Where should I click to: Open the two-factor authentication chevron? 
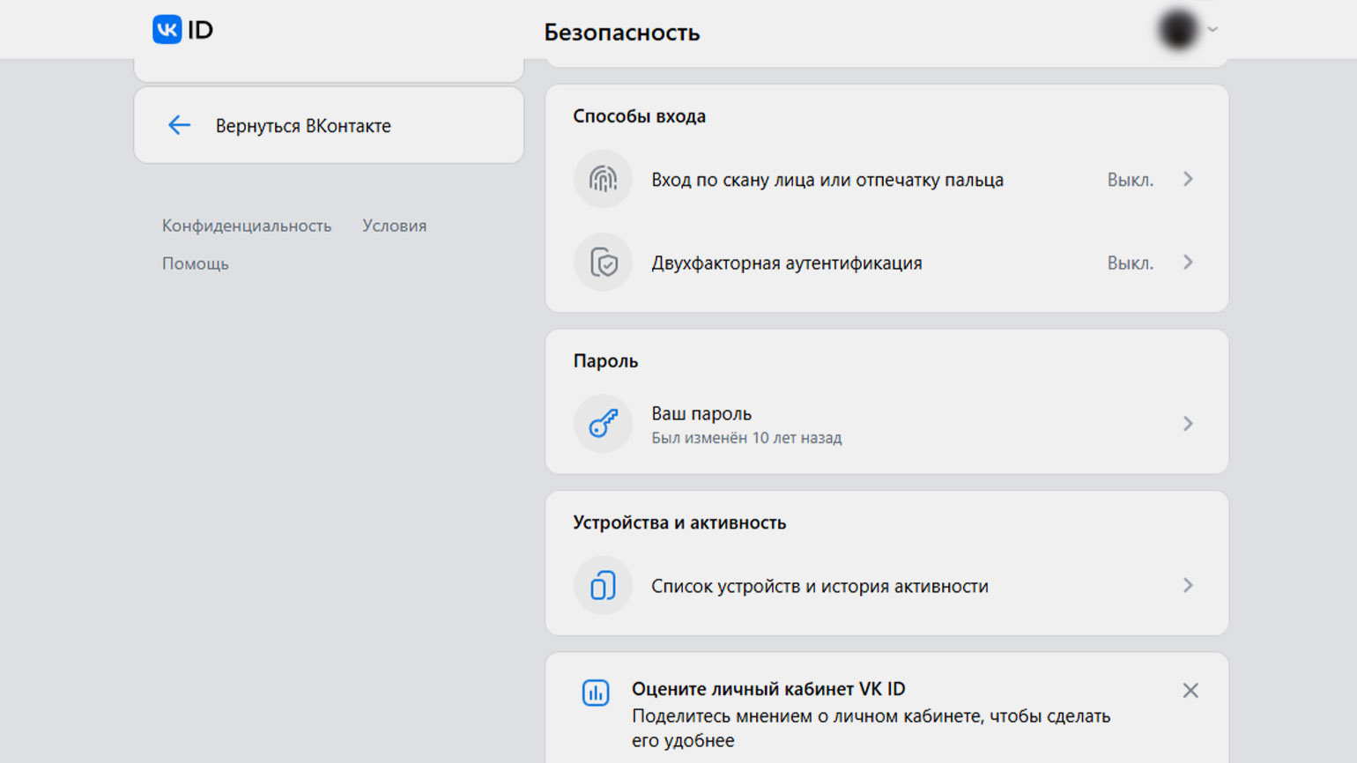(x=1188, y=263)
